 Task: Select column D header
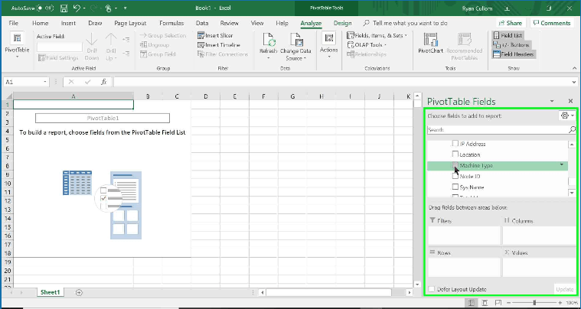coord(206,96)
